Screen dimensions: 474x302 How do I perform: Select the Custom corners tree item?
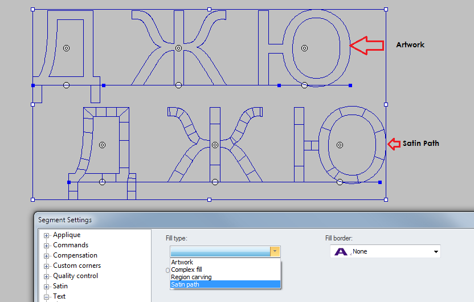pyautogui.click(x=76, y=266)
